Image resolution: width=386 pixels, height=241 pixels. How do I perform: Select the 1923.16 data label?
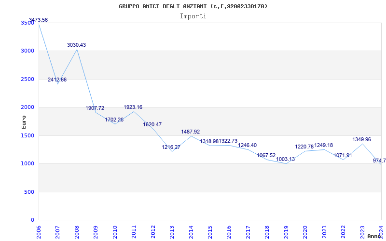(133, 107)
